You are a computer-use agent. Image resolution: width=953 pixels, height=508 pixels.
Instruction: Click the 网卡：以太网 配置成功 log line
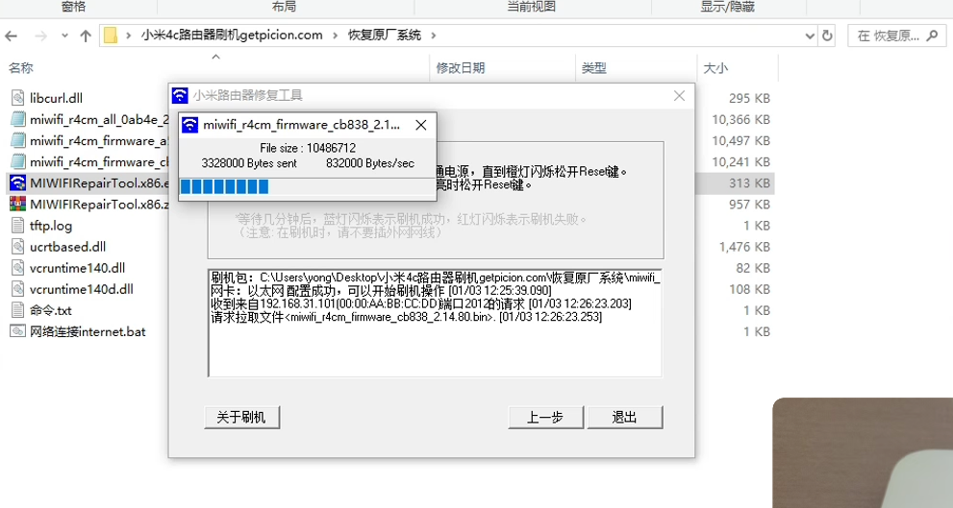[x=381, y=291]
